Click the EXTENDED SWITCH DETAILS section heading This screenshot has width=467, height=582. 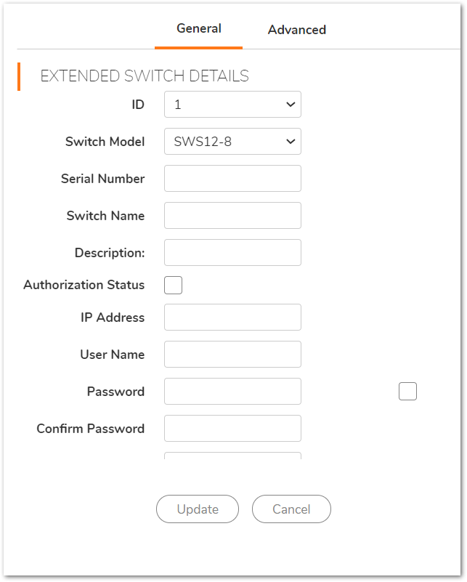coord(145,76)
